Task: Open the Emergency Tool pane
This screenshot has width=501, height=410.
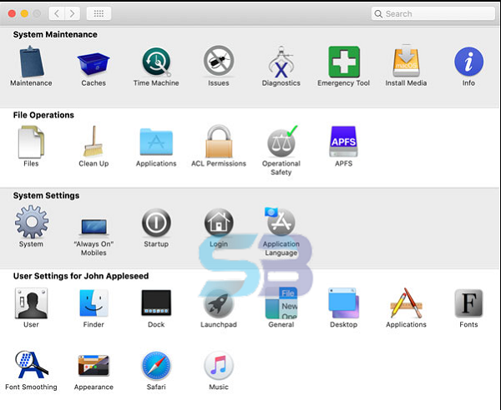Action: click(x=343, y=62)
